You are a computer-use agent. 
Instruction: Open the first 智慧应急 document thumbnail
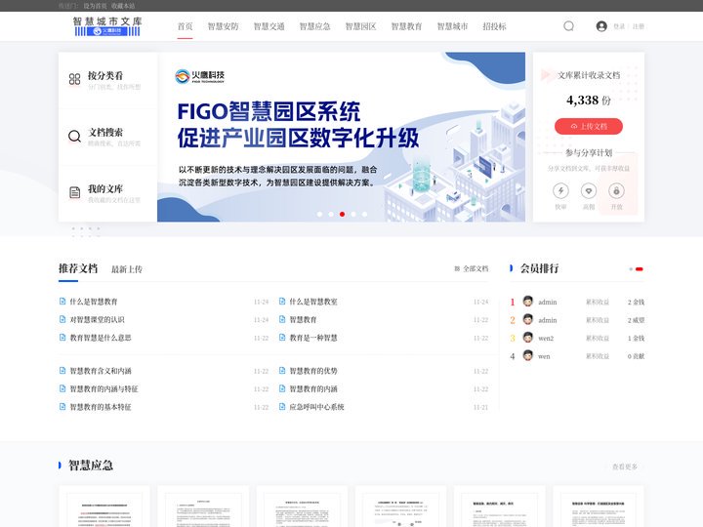(x=104, y=507)
